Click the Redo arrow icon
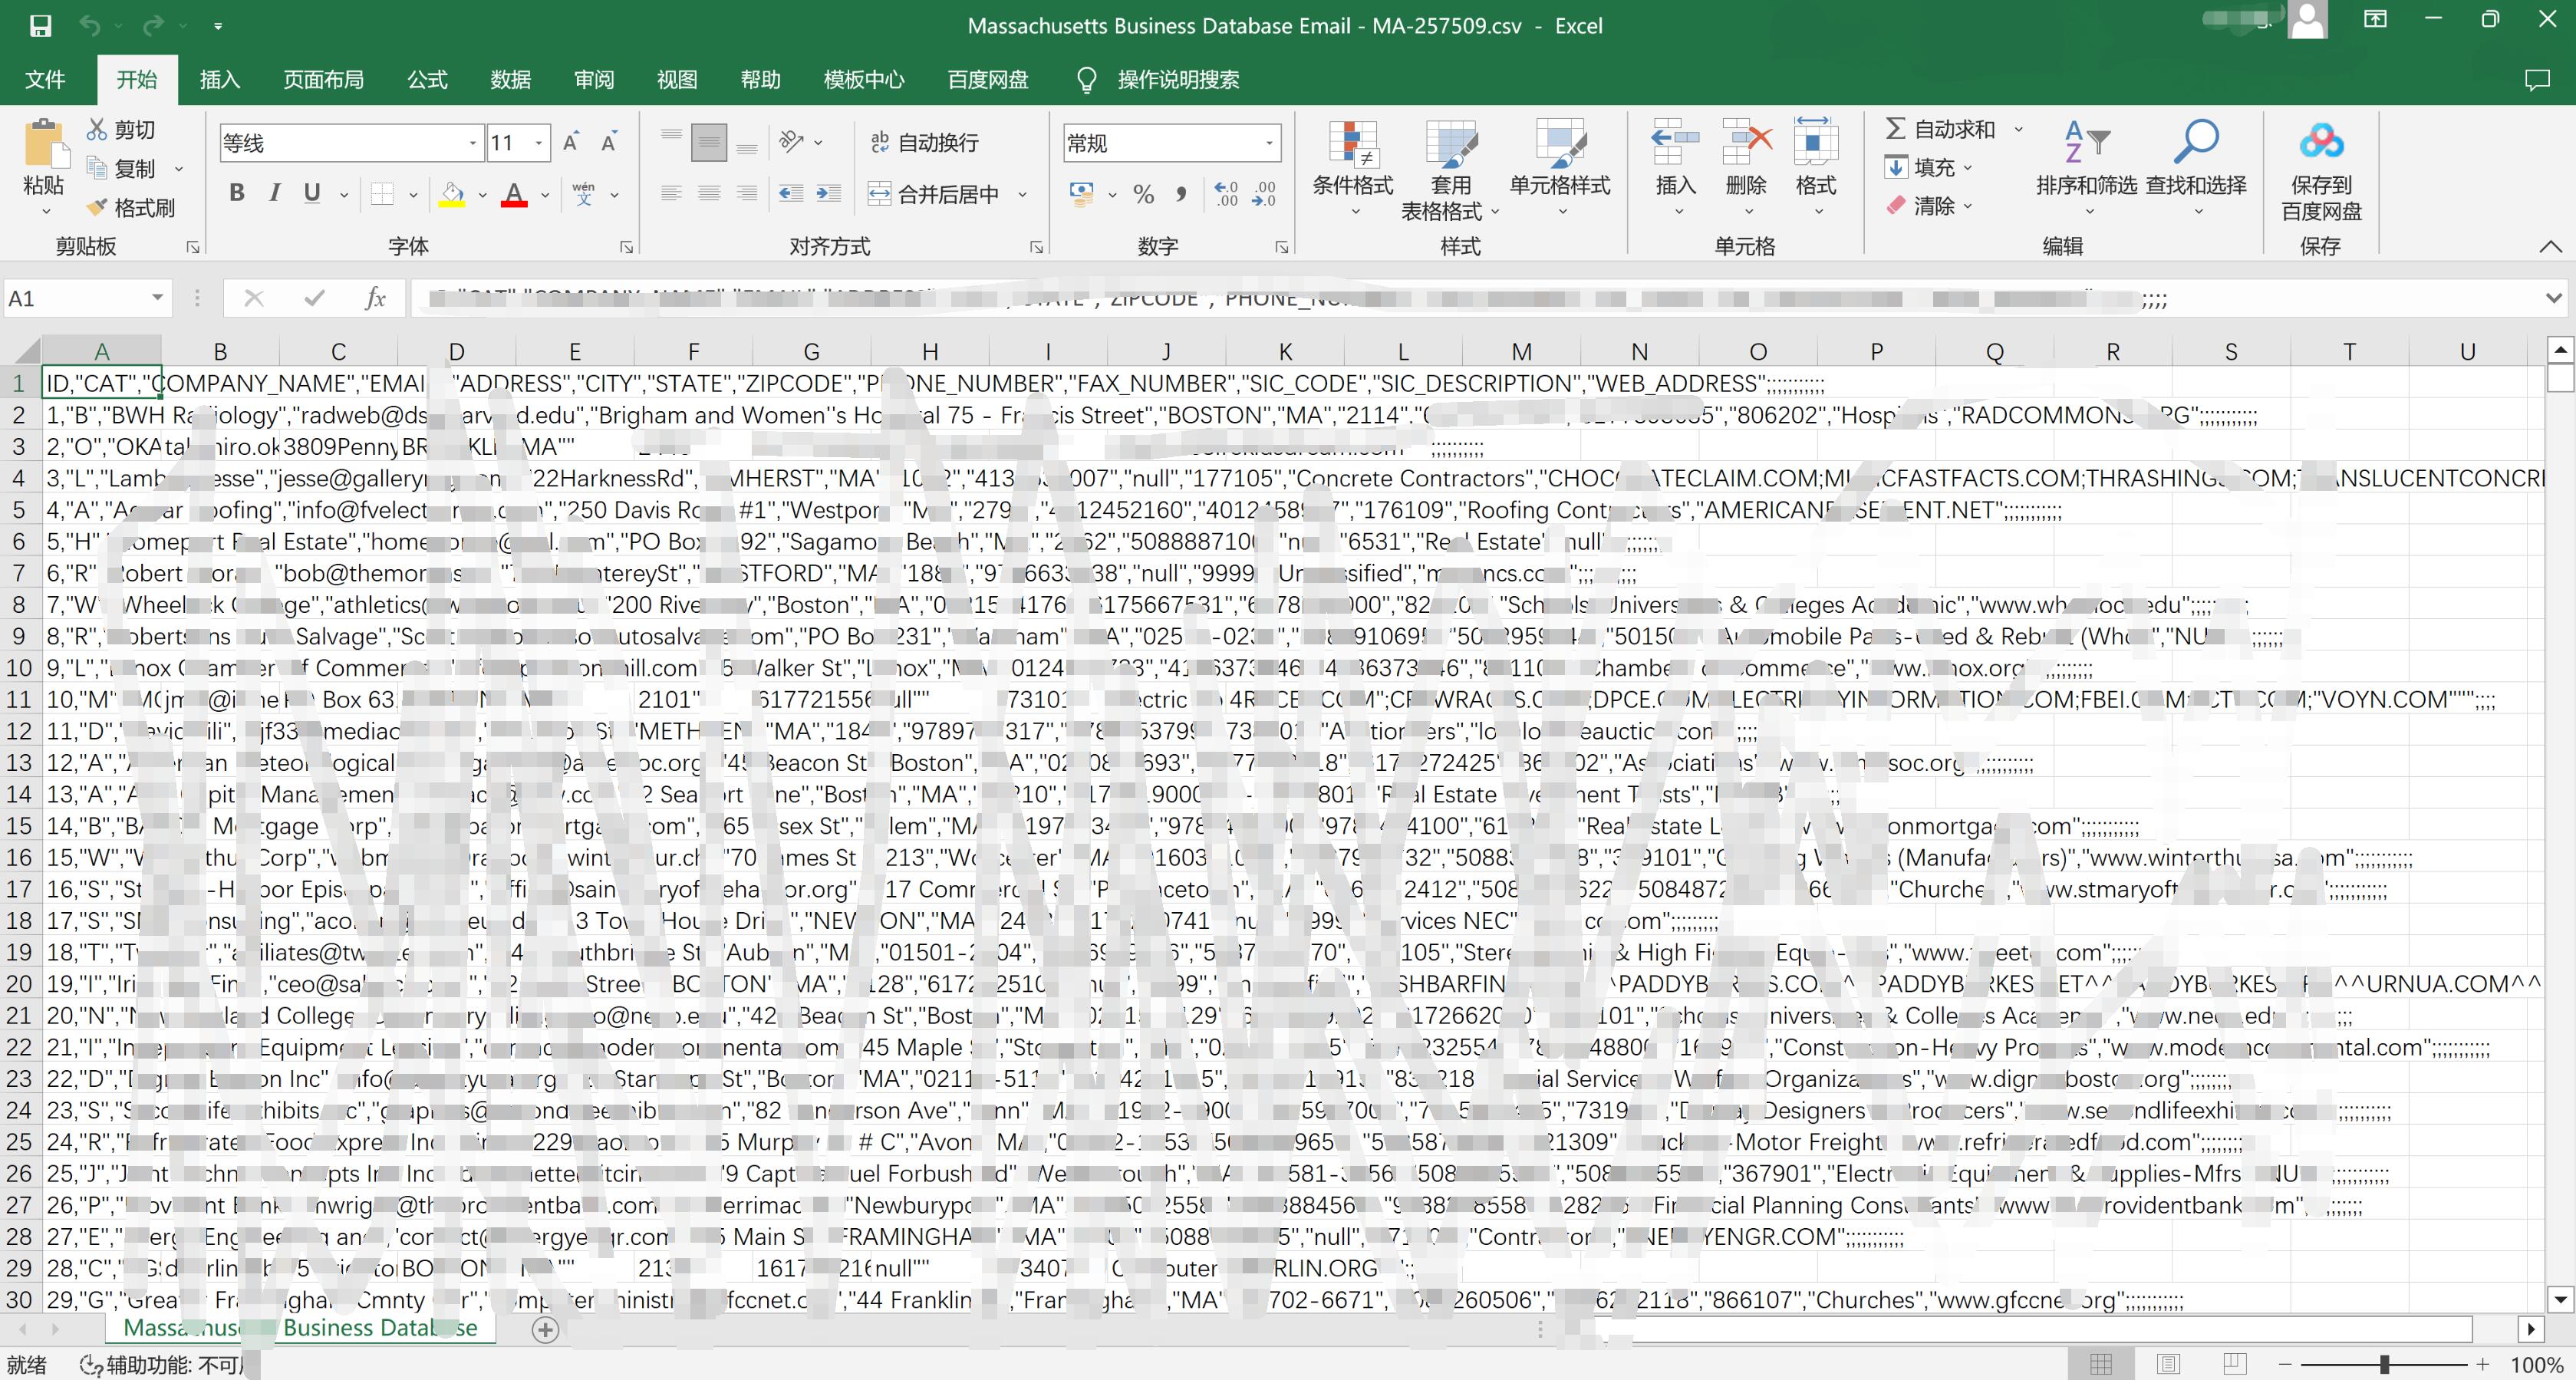The image size is (2576, 1380). [x=153, y=25]
